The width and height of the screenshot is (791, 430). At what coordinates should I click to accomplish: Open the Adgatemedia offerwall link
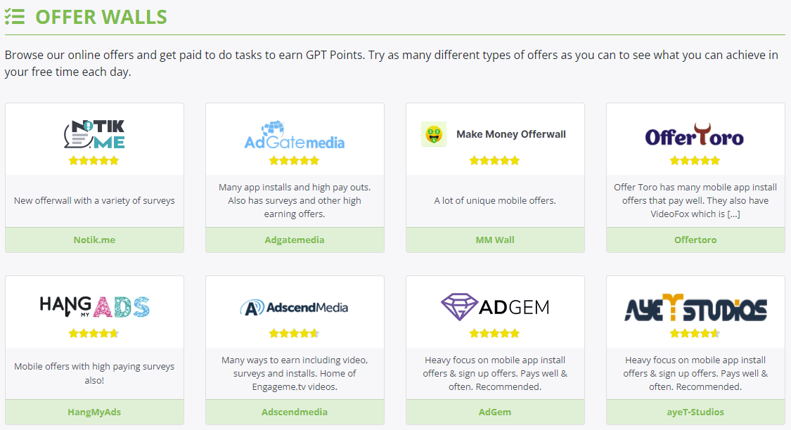(295, 240)
